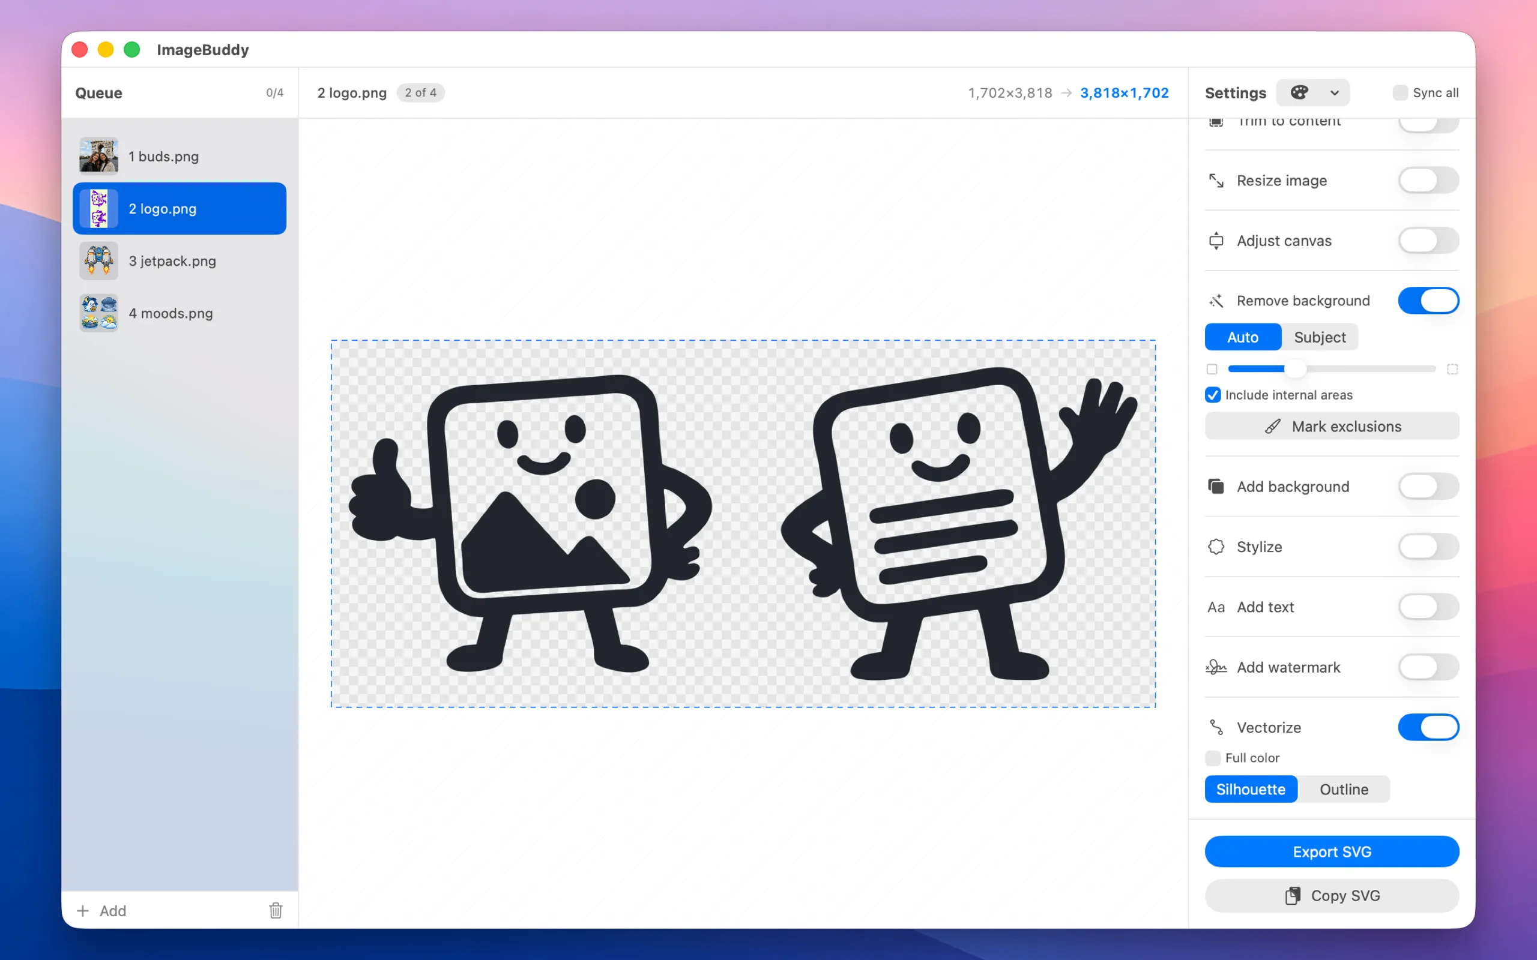Check the Full color checkbox

[1212, 758]
